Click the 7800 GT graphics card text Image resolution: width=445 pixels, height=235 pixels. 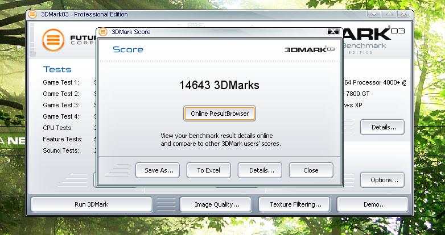(x=357, y=94)
